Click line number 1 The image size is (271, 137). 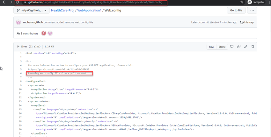pyautogui.click(x=21, y=54)
